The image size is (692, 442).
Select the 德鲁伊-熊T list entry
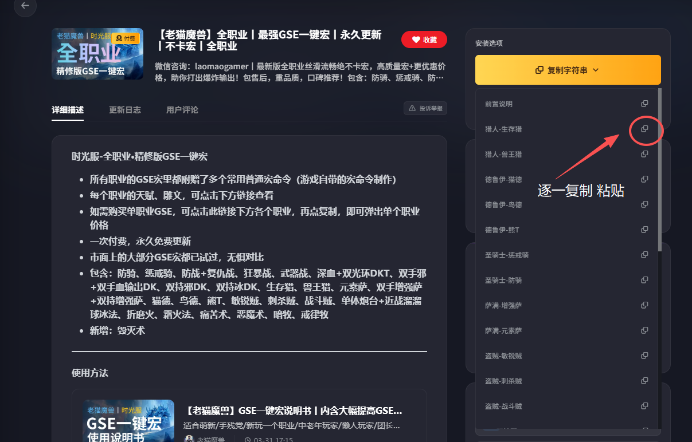click(566, 230)
